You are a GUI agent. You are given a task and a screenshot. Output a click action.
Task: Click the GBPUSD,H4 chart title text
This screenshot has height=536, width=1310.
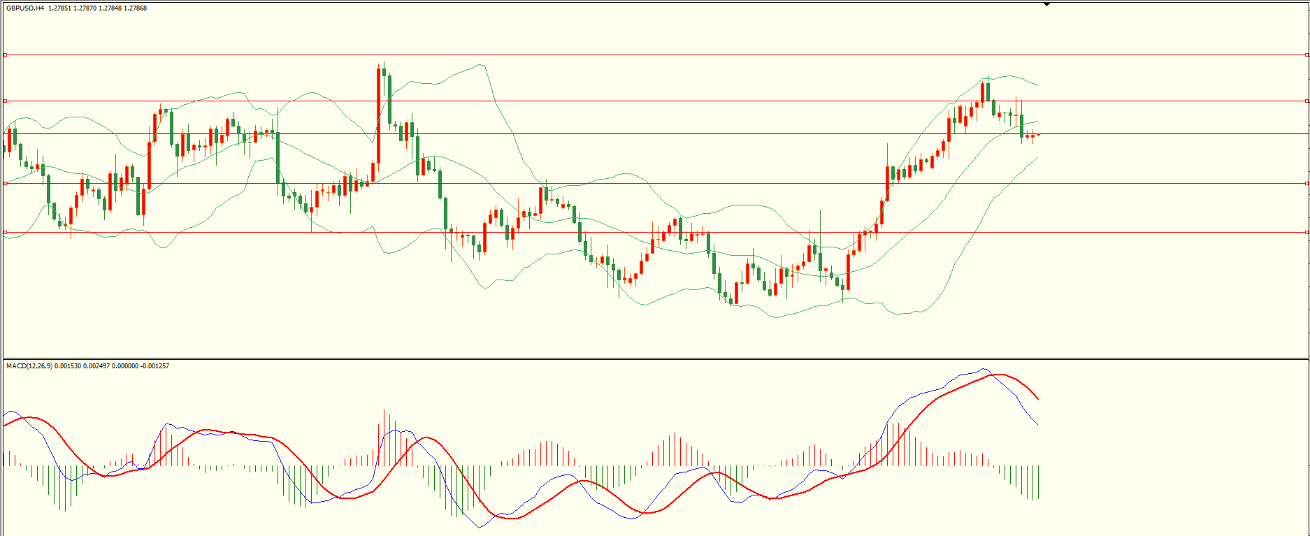click(x=24, y=8)
